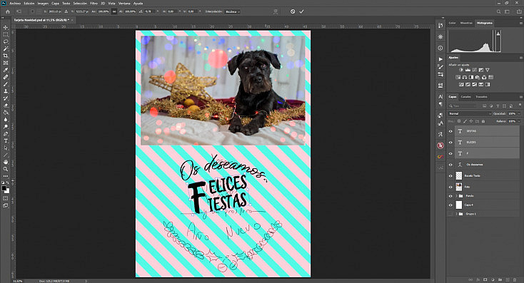Open the Filtro menu
The height and width of the screenshot is (283, 524).
pos(94,4)
